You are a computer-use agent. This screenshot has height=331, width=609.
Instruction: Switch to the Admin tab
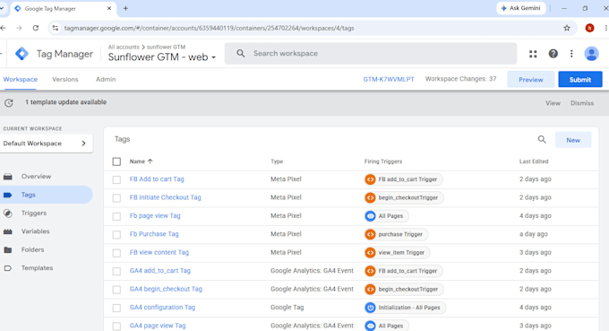coord(106,79)
